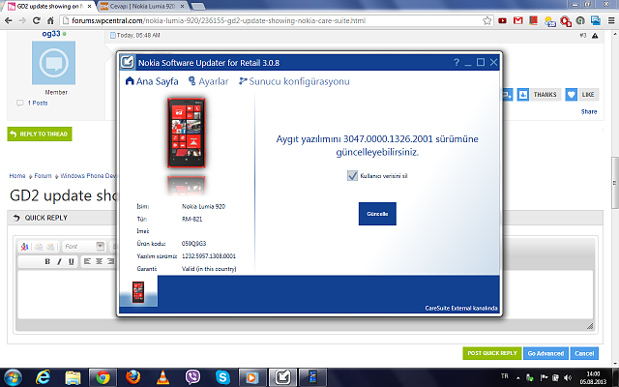This screenshot has width=619, height=387.
Task: Open Windows Start button
Action: click(13, 377)
